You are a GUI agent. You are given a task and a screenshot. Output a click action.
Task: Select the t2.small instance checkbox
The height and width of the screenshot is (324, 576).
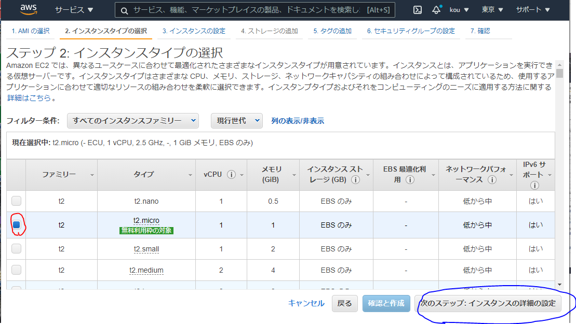coord(16,248)
